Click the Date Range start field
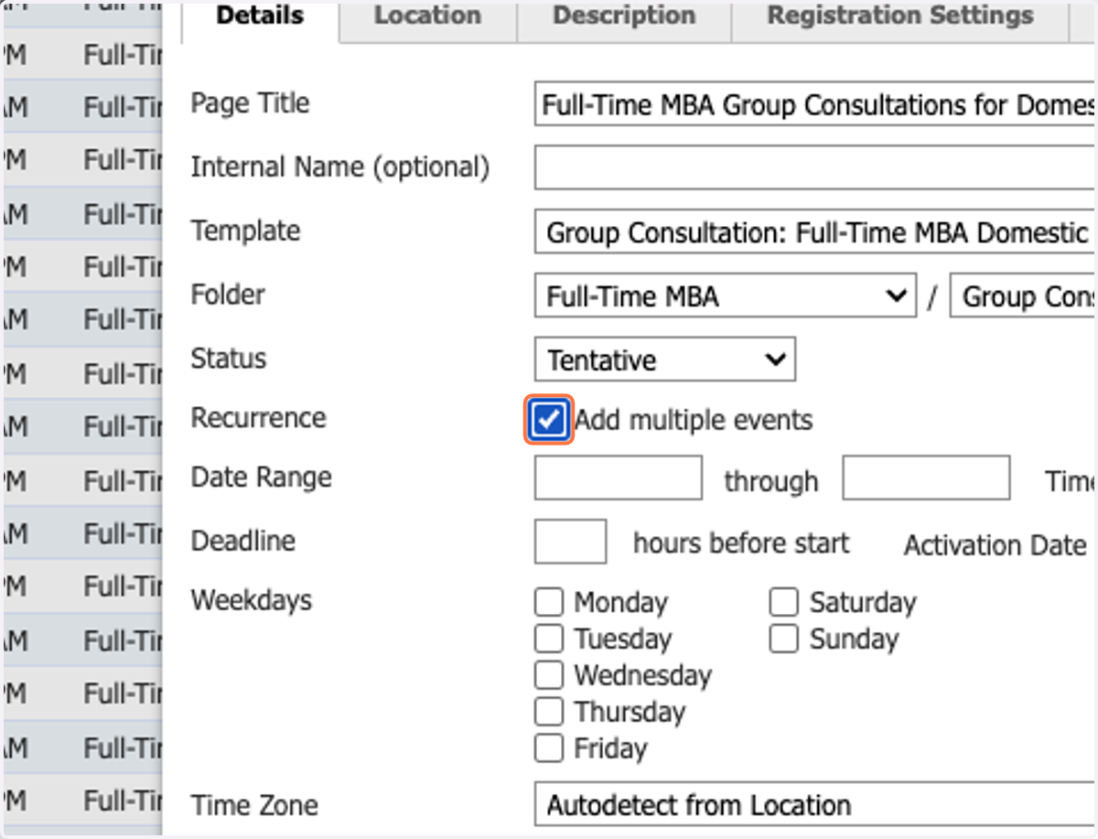Viewport: 1098px width, 839px height. pyautogui.click(x=619, y=479)
